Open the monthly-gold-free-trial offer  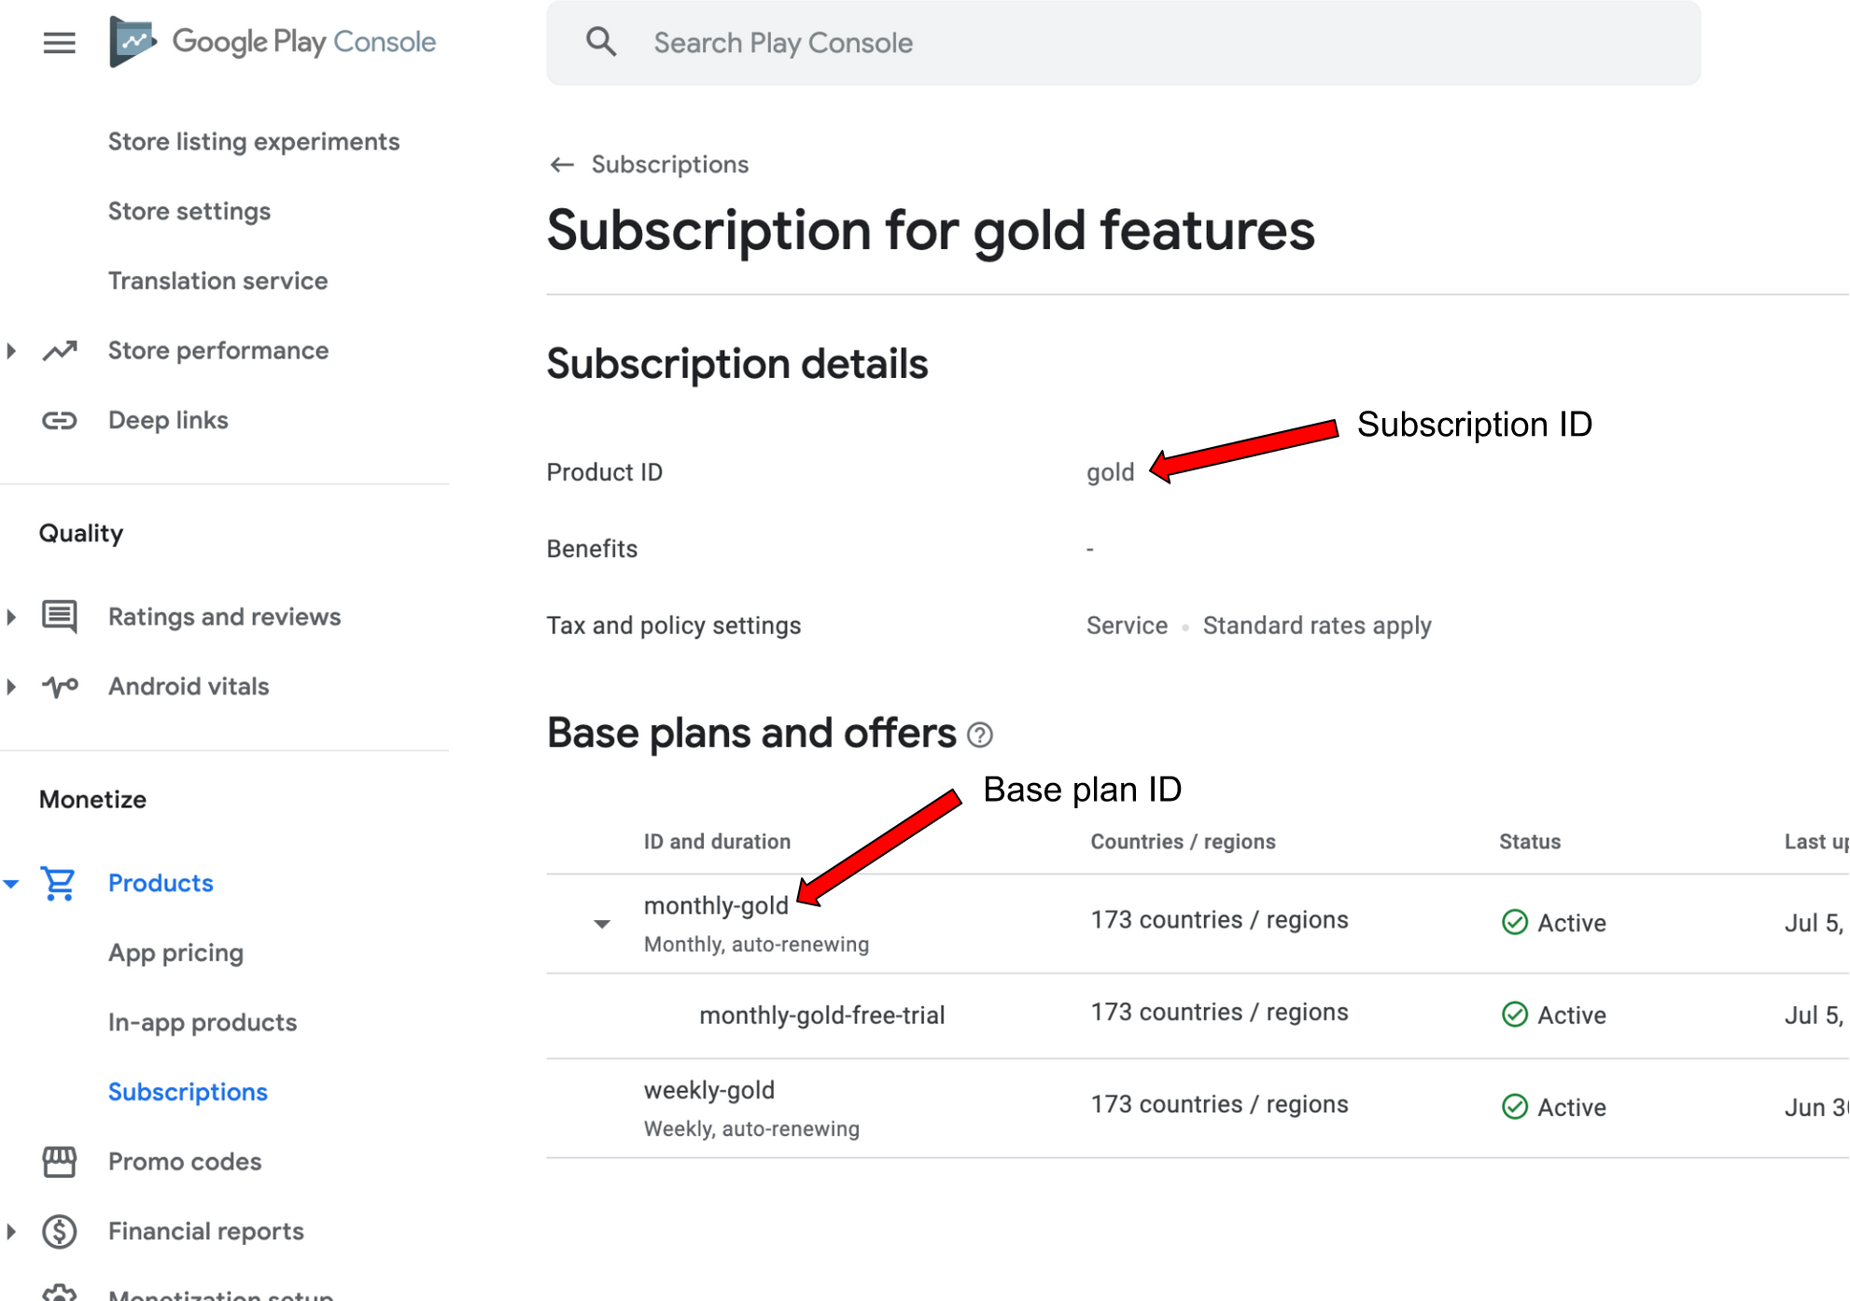pos(821,1015)
